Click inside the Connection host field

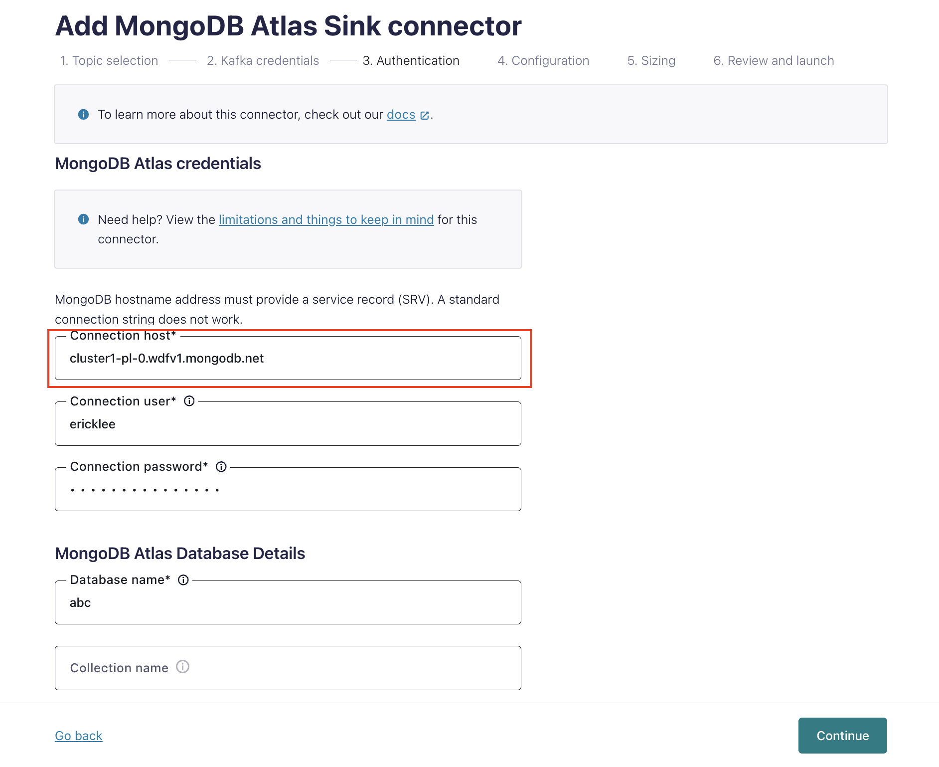pyautogui.click(x=288, y=358)
